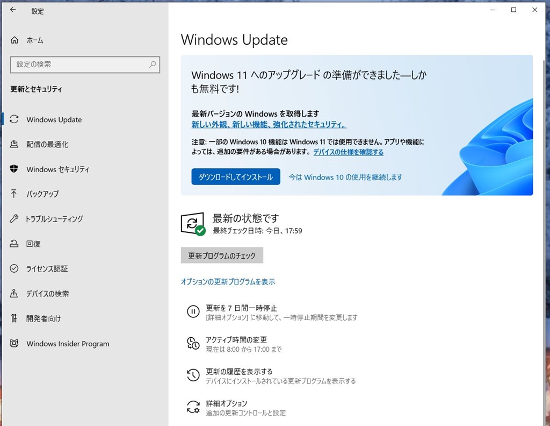Click the Windows セキュリティ shield icon
The image size is (550, 426).
click(x=14, y=169)
